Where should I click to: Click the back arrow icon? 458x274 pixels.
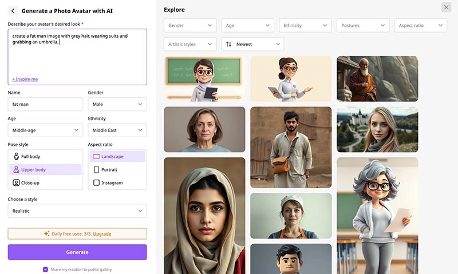(x=13, y=10)
